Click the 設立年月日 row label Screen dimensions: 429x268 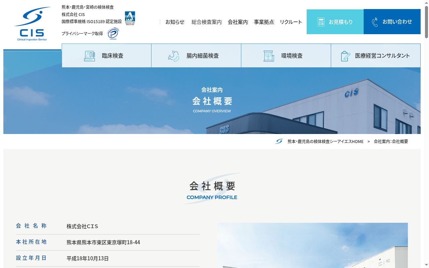click(x=31, y=258)
